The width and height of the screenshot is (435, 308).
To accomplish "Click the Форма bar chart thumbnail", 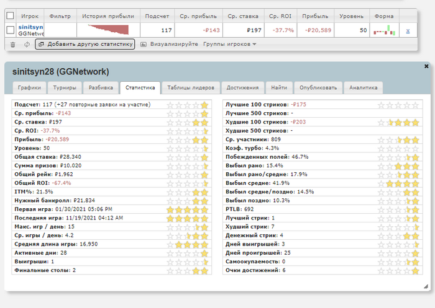I will pos(384,30).
